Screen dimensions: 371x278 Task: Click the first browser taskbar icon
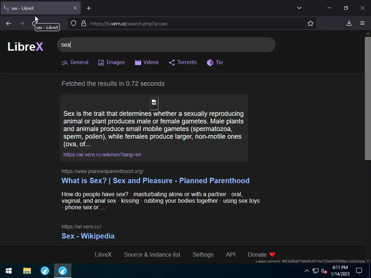(45, 271)
